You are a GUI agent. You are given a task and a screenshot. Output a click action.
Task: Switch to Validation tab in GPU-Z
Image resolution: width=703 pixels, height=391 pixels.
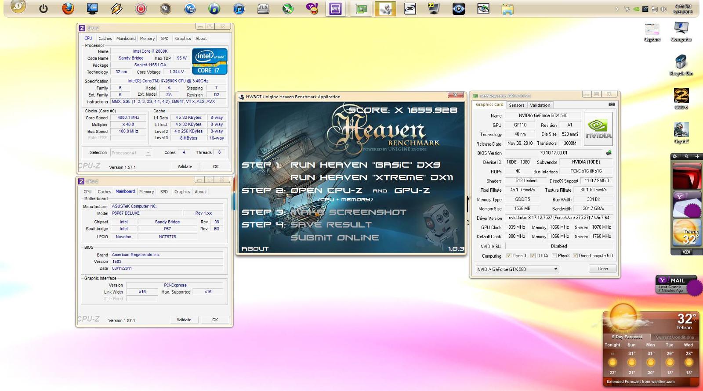pos(540,105)
